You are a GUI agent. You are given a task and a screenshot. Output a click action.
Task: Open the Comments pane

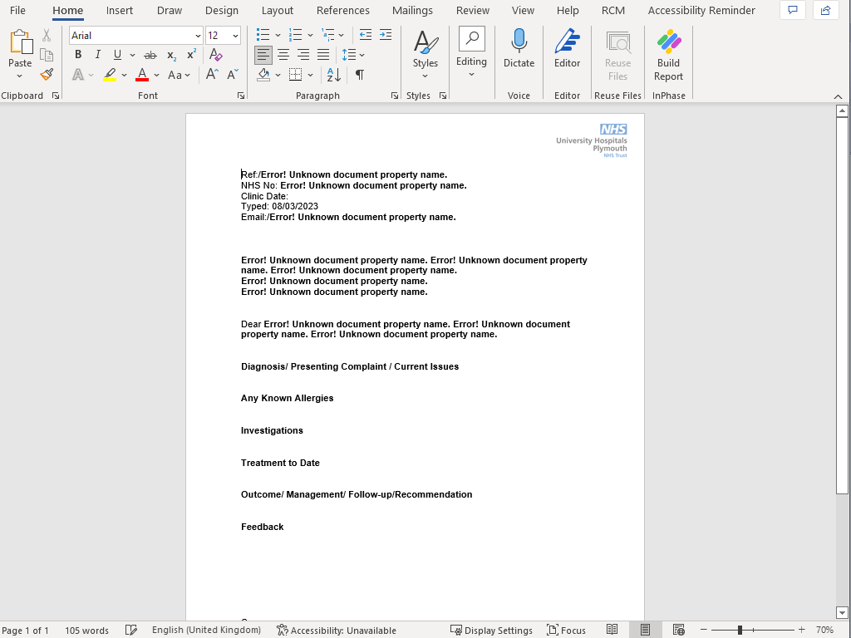(793, 10)
